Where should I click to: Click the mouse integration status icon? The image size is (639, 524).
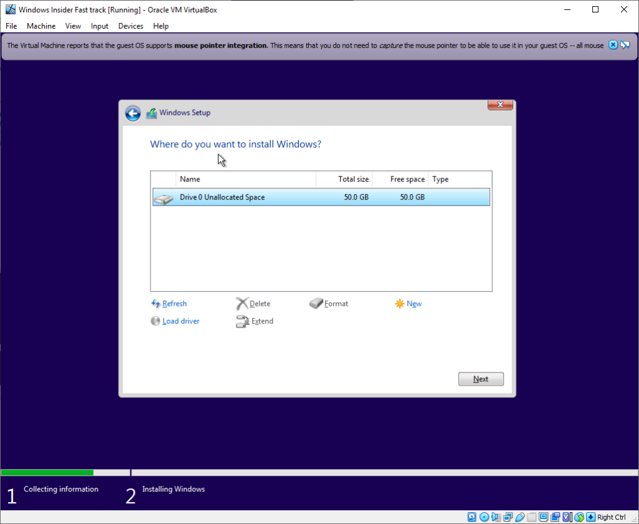(579, 517)
